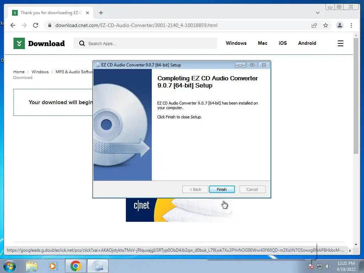This screenshot has height=273, width=364.
Task: Click the status bar expand arrow
Action: click(x=350, y=251)
